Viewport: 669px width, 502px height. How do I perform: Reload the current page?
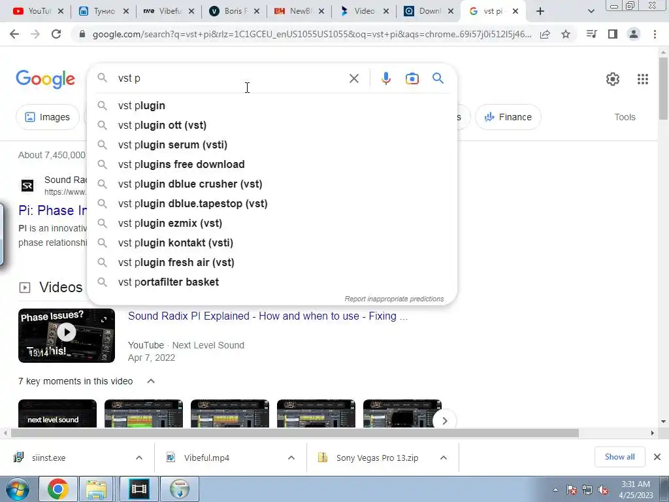[x=56, y=34]
